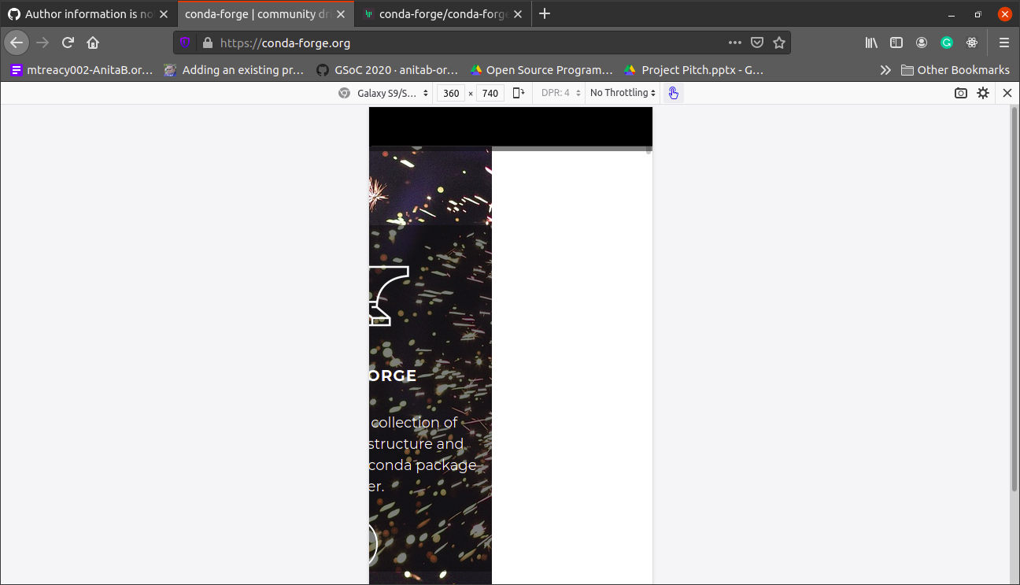
Task: Show more bookmarks chevron
Action: click(x=885, y=70)
